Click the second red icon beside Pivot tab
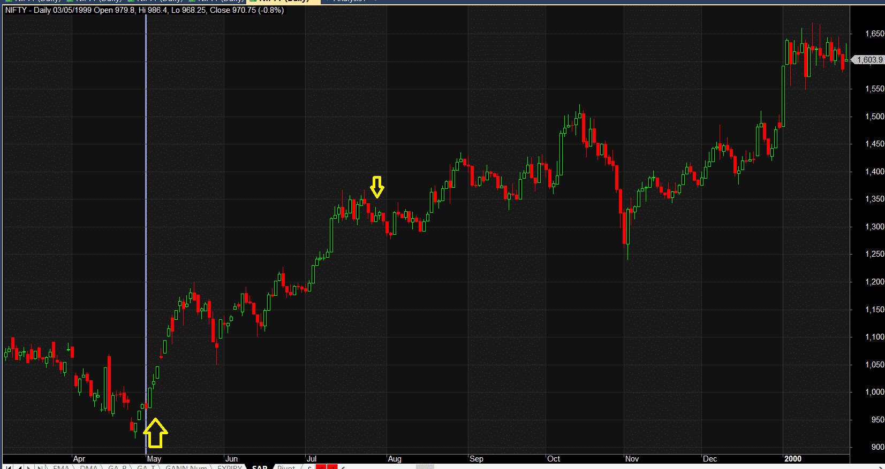Screen dimensions: 885x469 [332, 467]
